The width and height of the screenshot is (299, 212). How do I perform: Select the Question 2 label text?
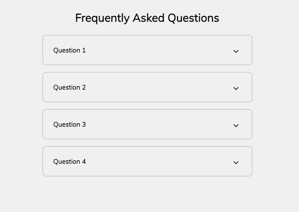pyautogui.click(x=69, y=87)
